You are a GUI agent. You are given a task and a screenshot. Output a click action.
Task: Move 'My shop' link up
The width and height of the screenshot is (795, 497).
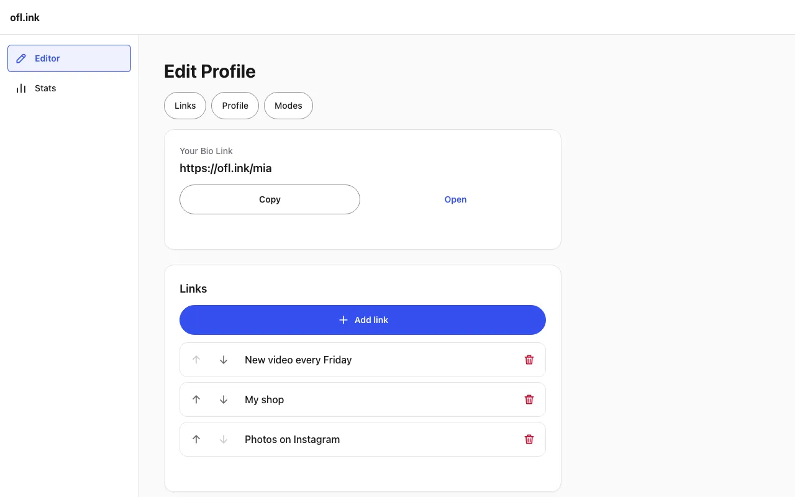196,399
